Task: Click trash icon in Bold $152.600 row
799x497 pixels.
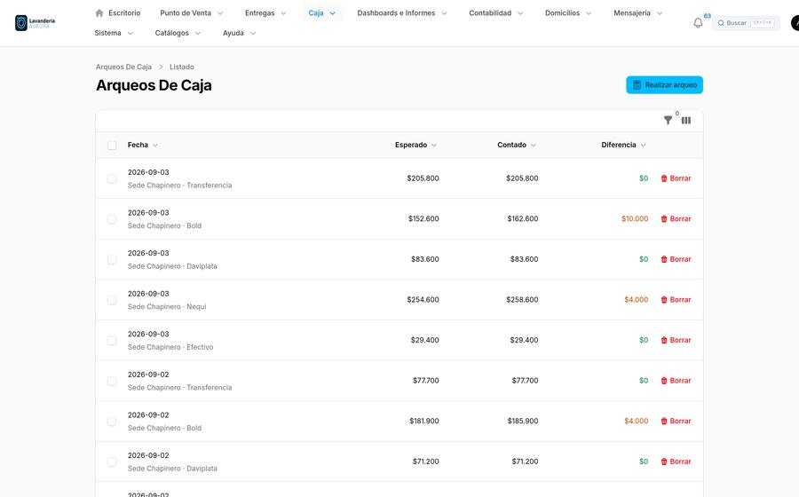Action: point(664,218)
